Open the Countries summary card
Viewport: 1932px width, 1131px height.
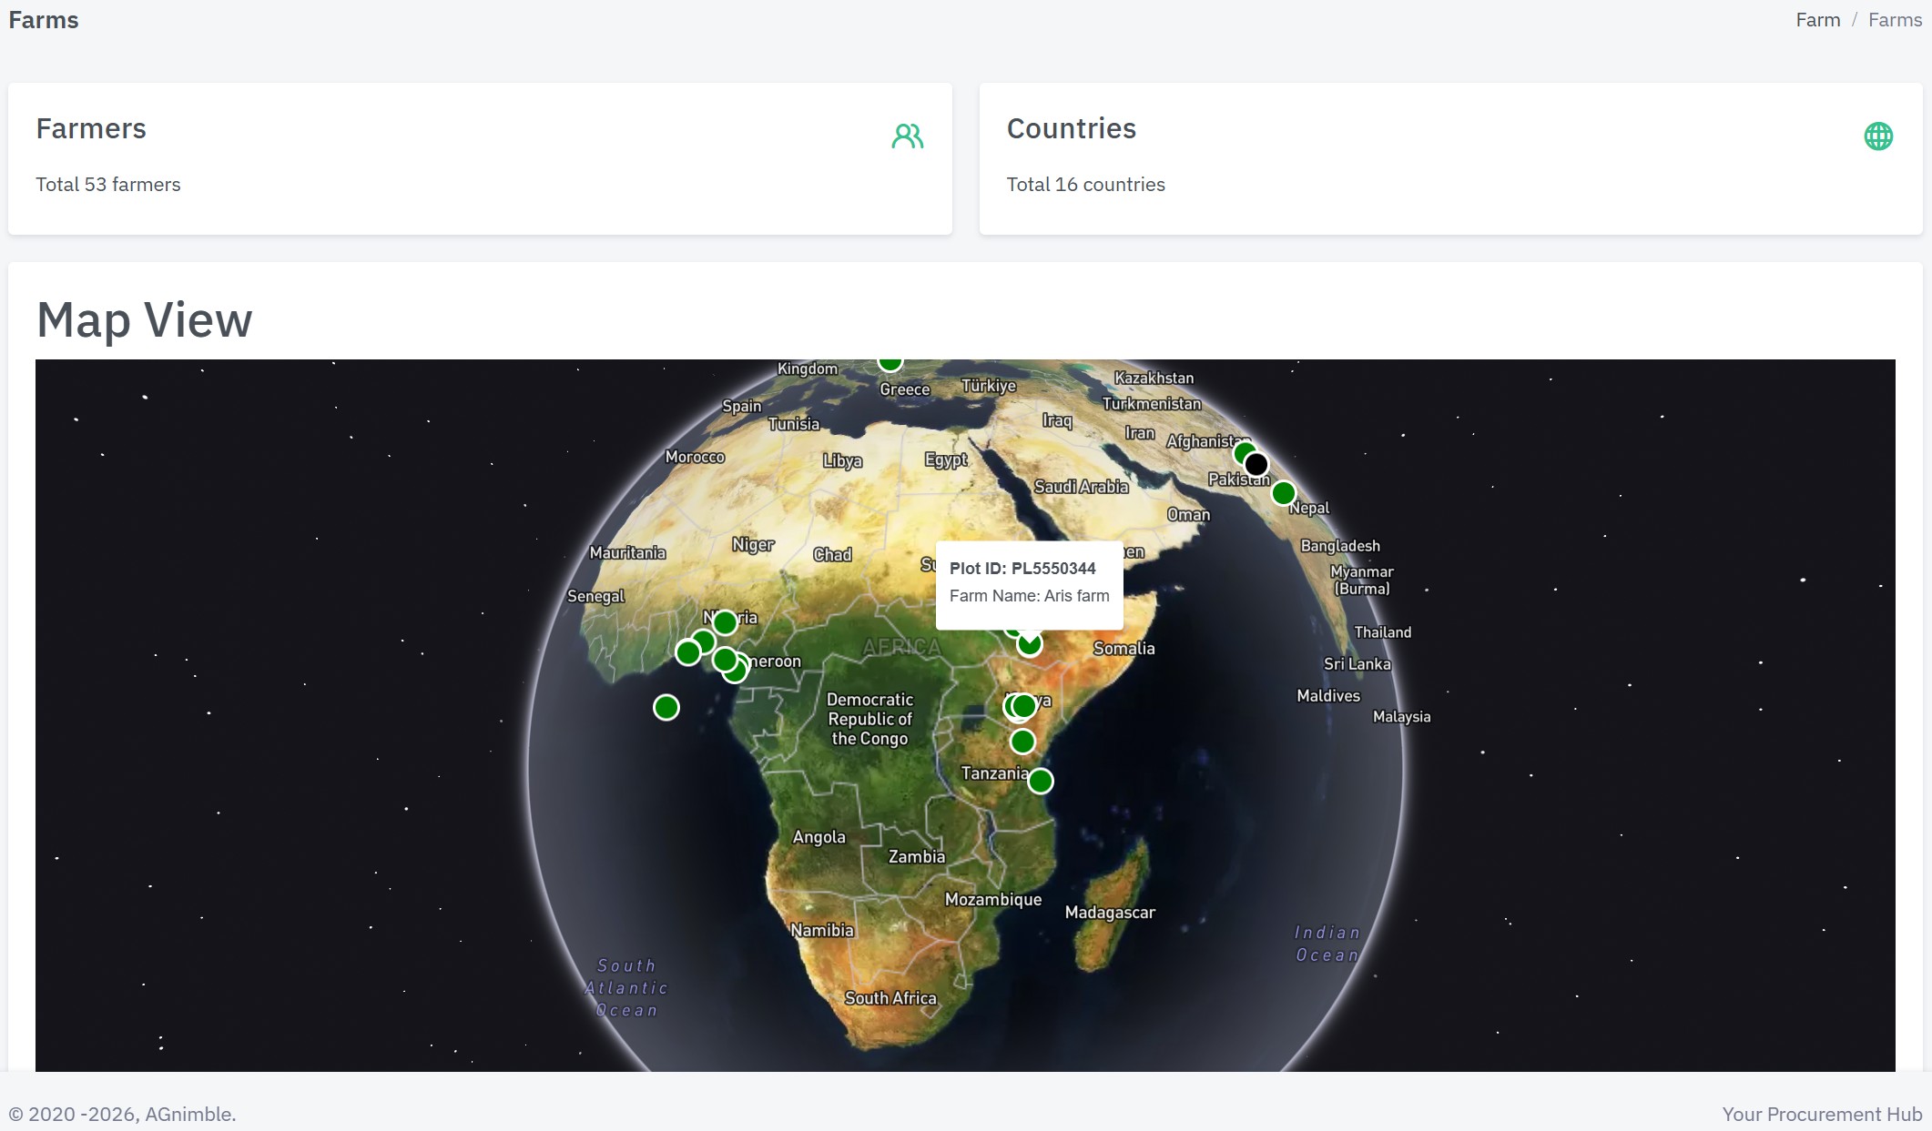click(1450, 159)
